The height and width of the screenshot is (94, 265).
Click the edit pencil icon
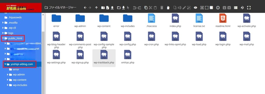tap(184, 8)
